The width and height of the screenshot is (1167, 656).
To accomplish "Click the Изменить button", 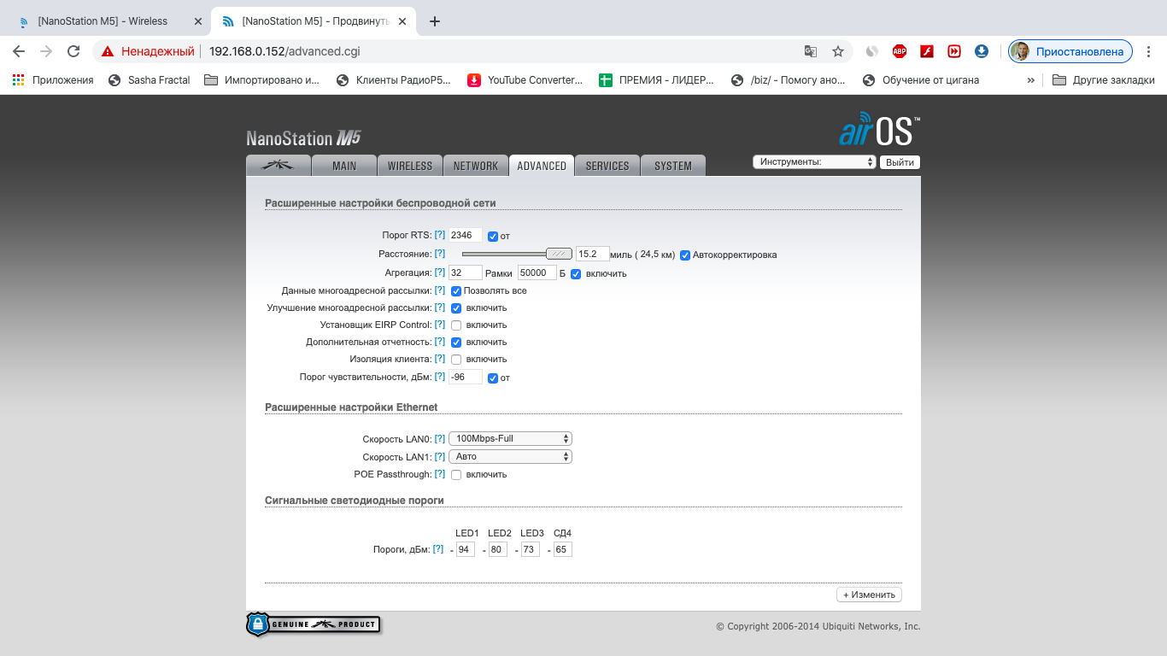I will (x=869, y=594).
